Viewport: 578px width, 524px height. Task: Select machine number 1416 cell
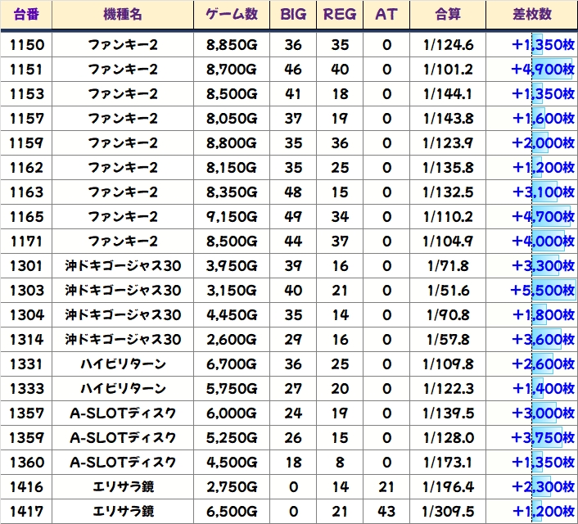(x=27, y=487)
